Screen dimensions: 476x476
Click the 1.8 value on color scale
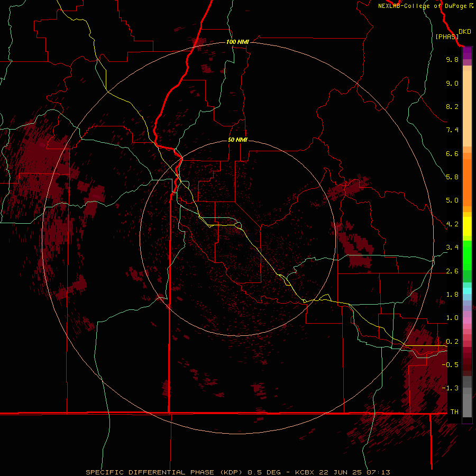452,295
